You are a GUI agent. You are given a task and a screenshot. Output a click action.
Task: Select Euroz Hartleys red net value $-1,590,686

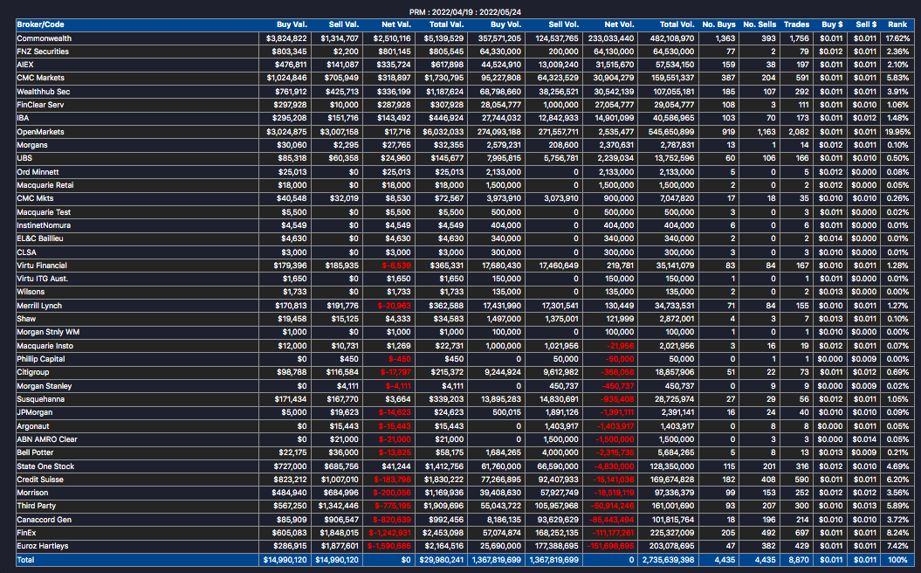tap(389, 546)
